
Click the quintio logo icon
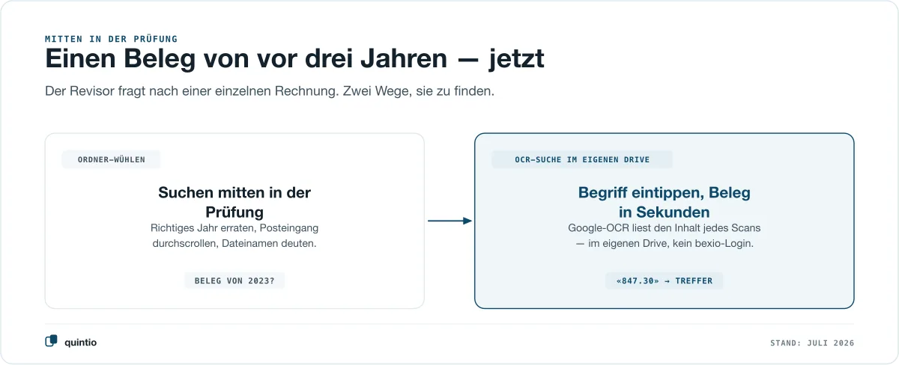coord(51,341)
